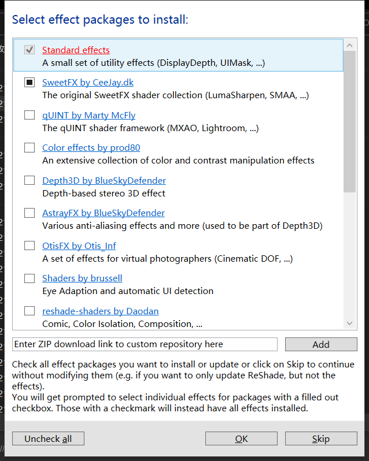This screenshot has width=369, height=461.
Task: Click the Skip button
Action: tap(321, 438)
